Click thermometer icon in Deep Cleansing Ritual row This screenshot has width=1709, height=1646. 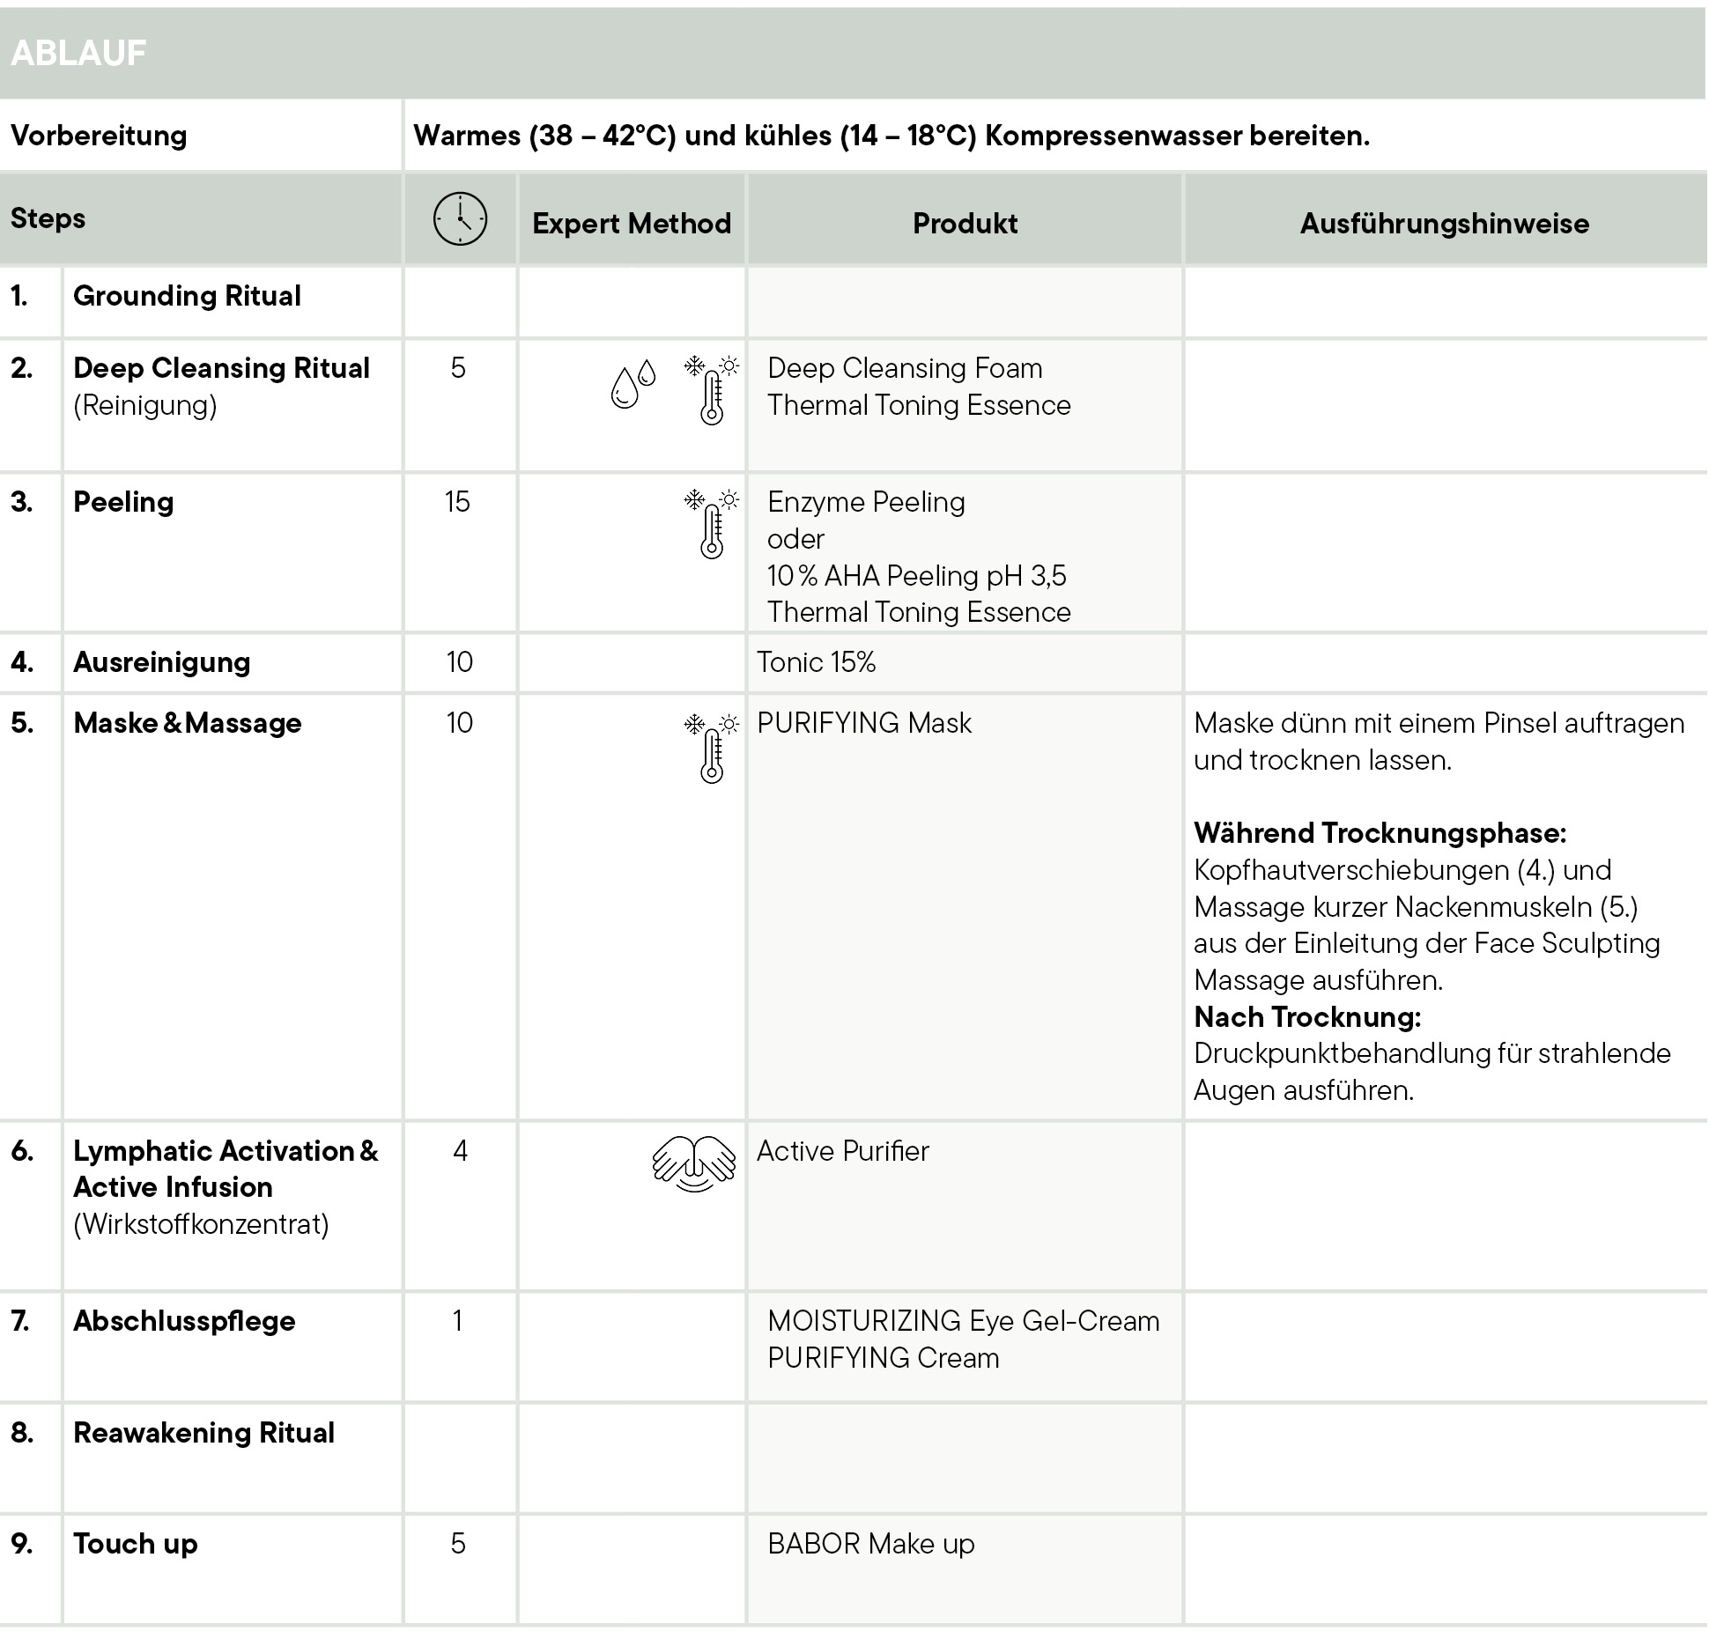[712, 390]
